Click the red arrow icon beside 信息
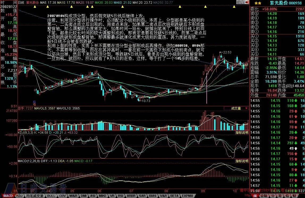 (247, 2)
